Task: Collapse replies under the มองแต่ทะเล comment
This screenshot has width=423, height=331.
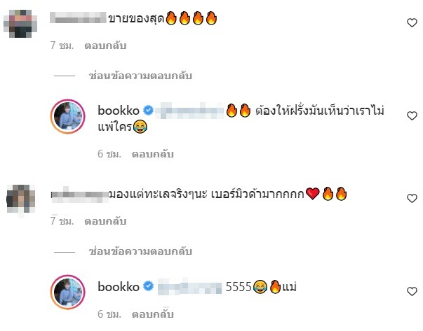Action: 140,252
